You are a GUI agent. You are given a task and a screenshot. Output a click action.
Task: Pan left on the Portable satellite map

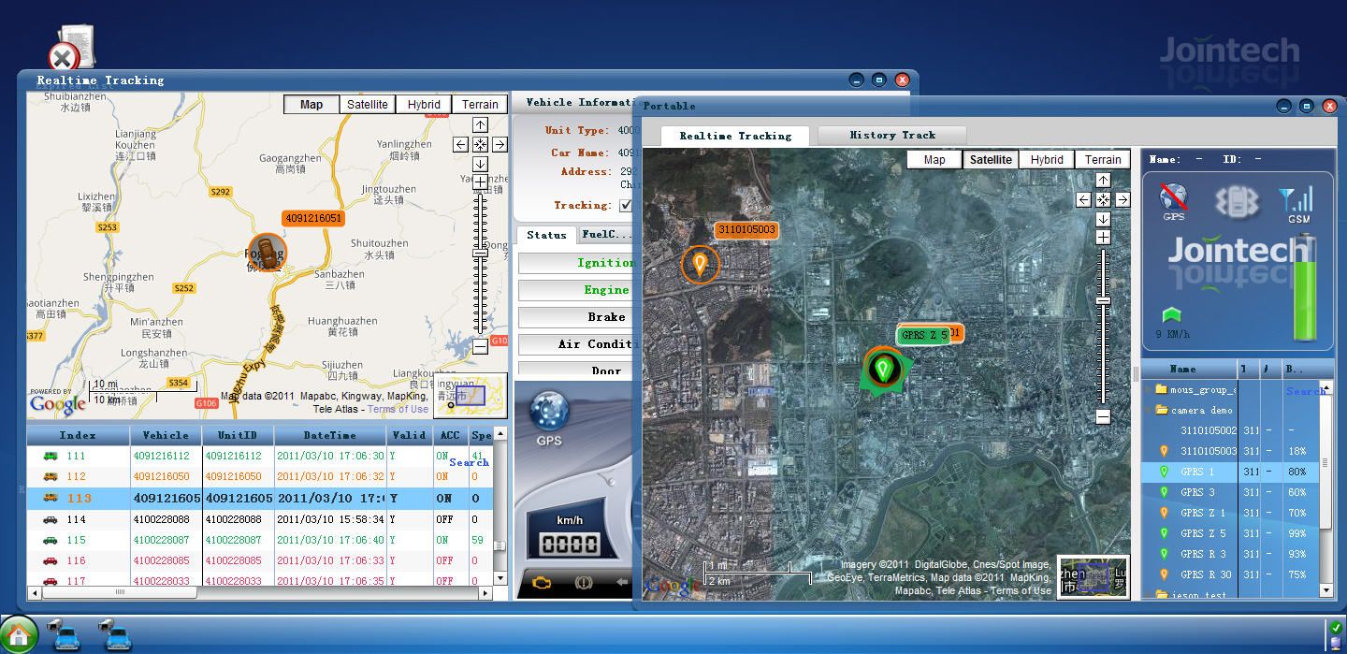point(1083,199)
